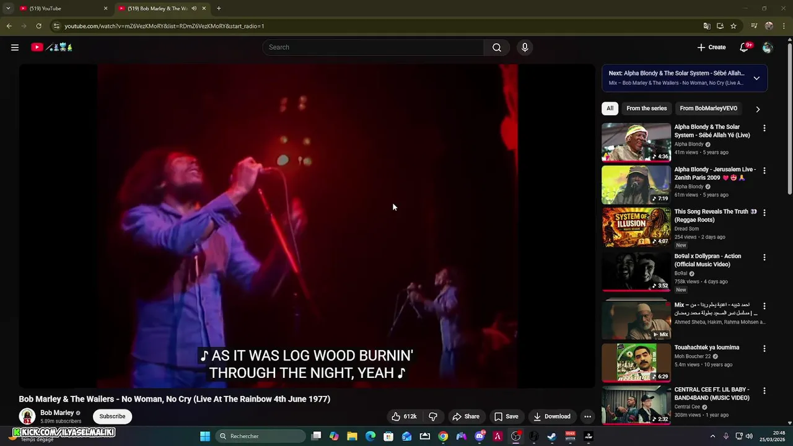Select the From the series chip
Image resolution: width=793 pixels, height=446 pixels.
(x=646, y=108)
